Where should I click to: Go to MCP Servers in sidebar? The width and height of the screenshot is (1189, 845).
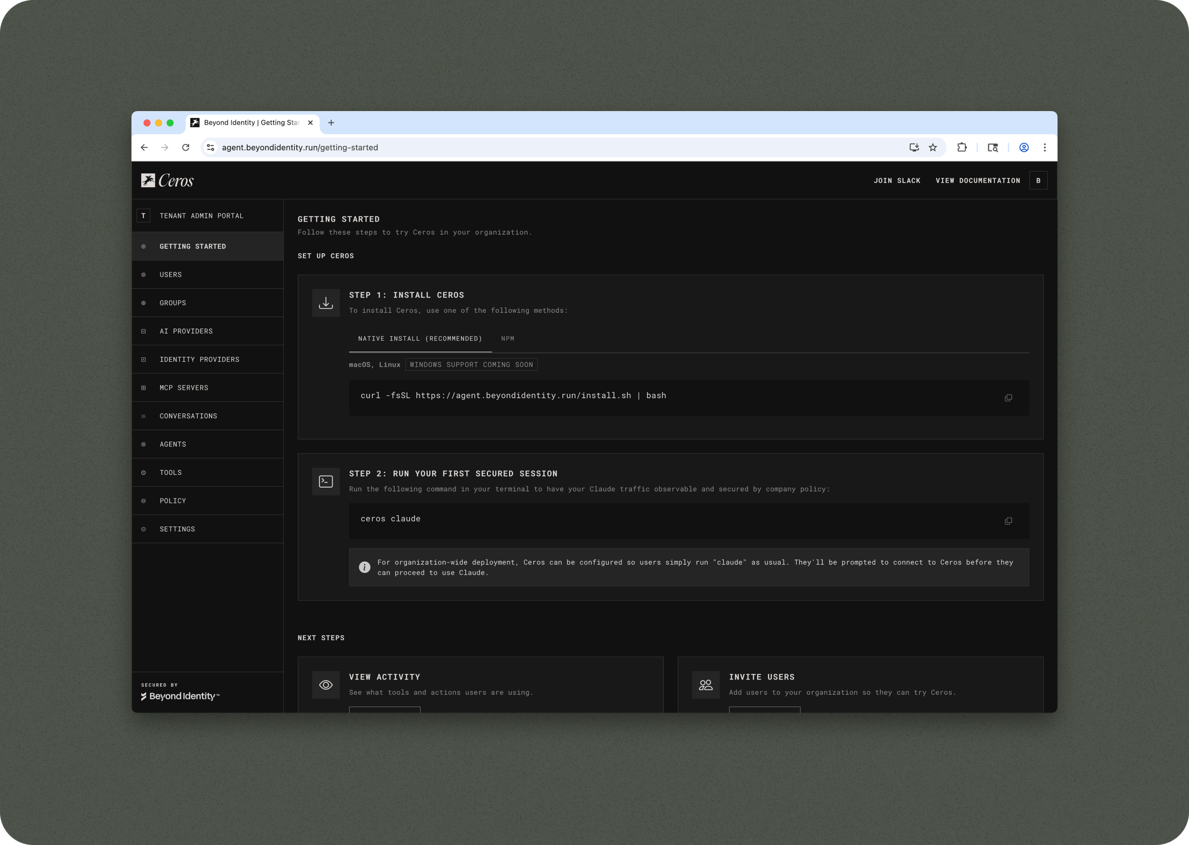pyautogui.click(x=184, y=388)
